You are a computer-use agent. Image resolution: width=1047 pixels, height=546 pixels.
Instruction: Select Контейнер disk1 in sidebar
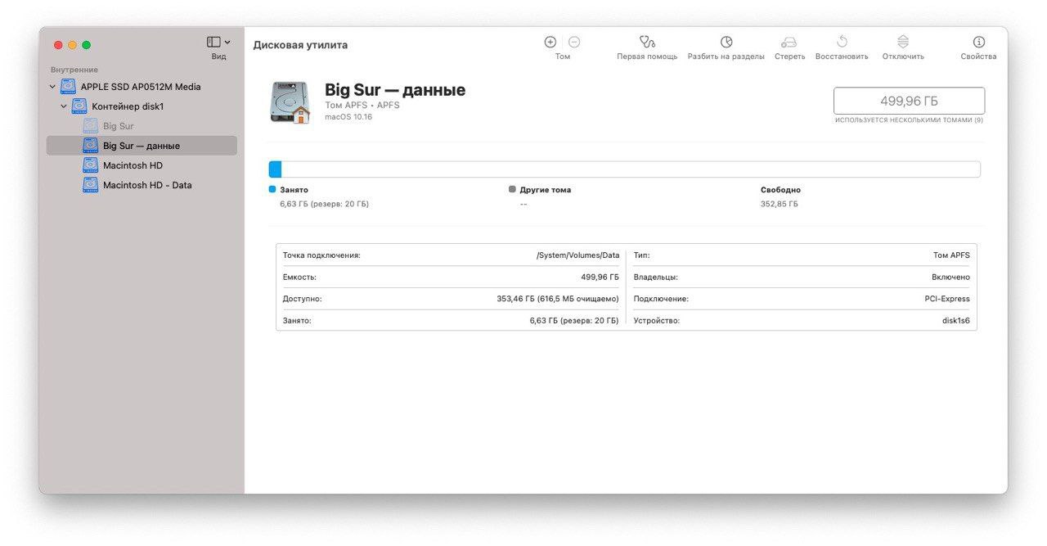tap(128, 106)
